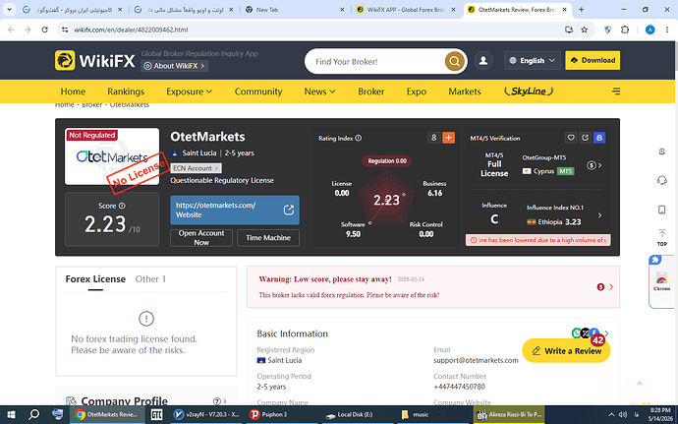This screenshot has width=678, height=424.
Task: Expand the OtetGroup-MT5 server row arrow
Action: pyautogui.click(x=599, y=165)
